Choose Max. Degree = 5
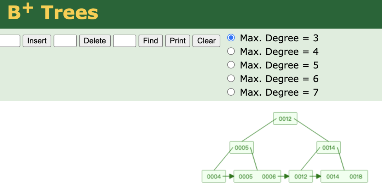 click(231, 65)
